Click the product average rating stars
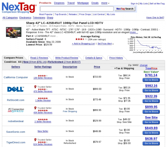167x147 pixels. pos(81,39)
